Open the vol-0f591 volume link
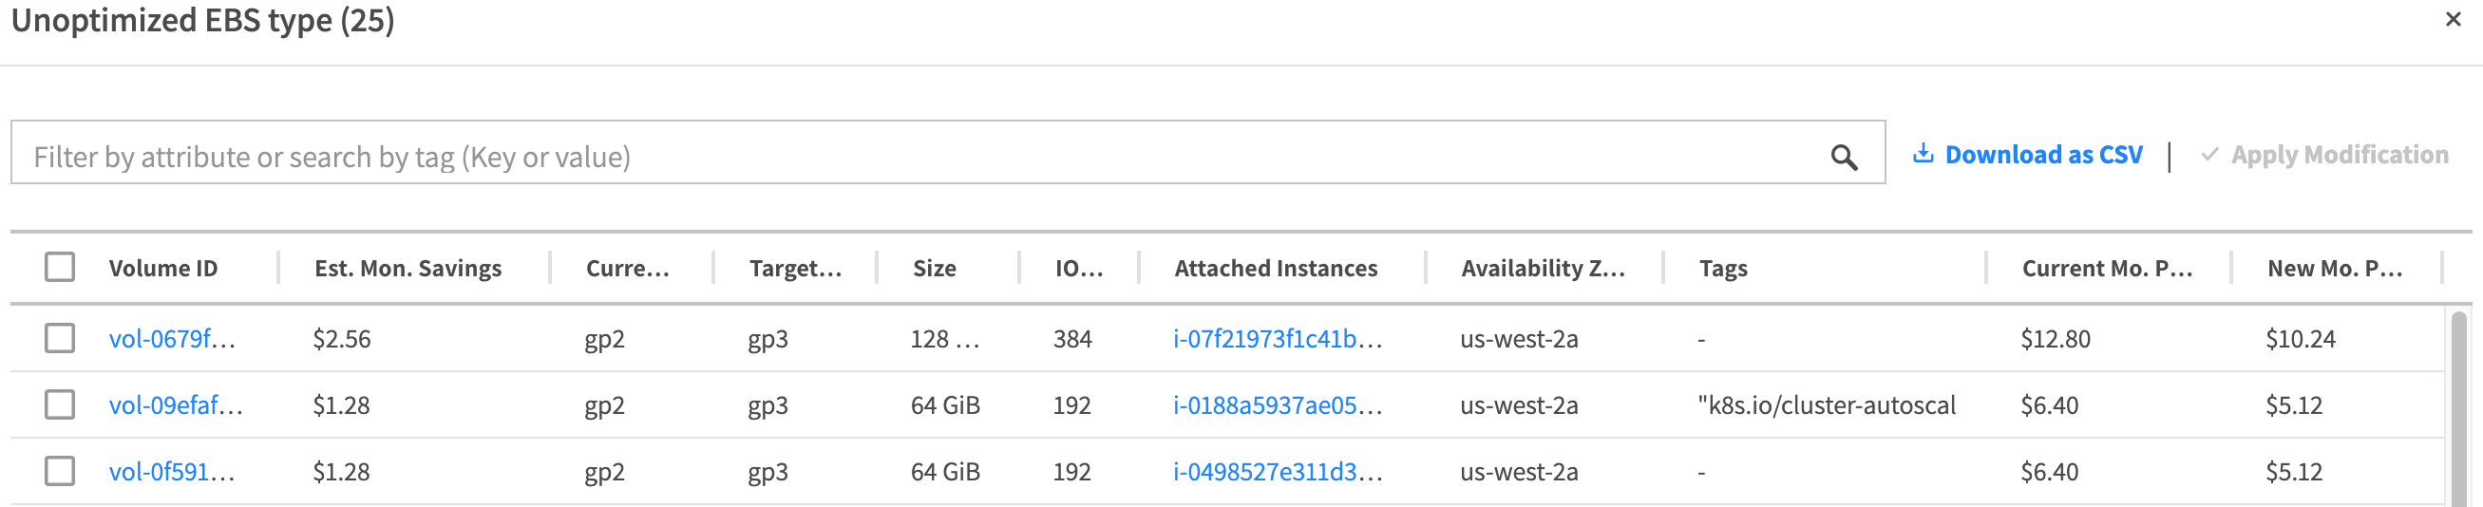This screenshot has height=507, width=2483. (x=172, y=471)
